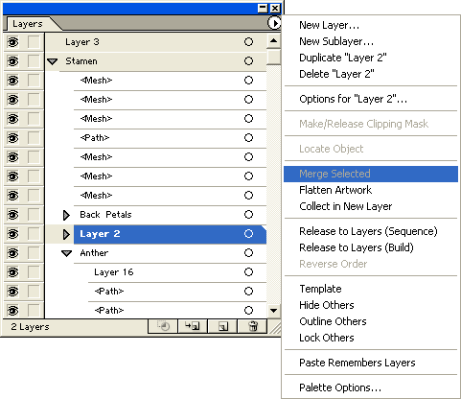This screenshot has height=399, width=461.
Task: Choose Hide Others
Action: (327, 305)
